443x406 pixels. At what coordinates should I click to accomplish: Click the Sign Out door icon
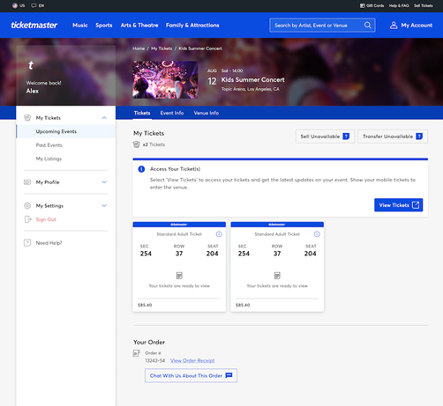click(27, 219)
